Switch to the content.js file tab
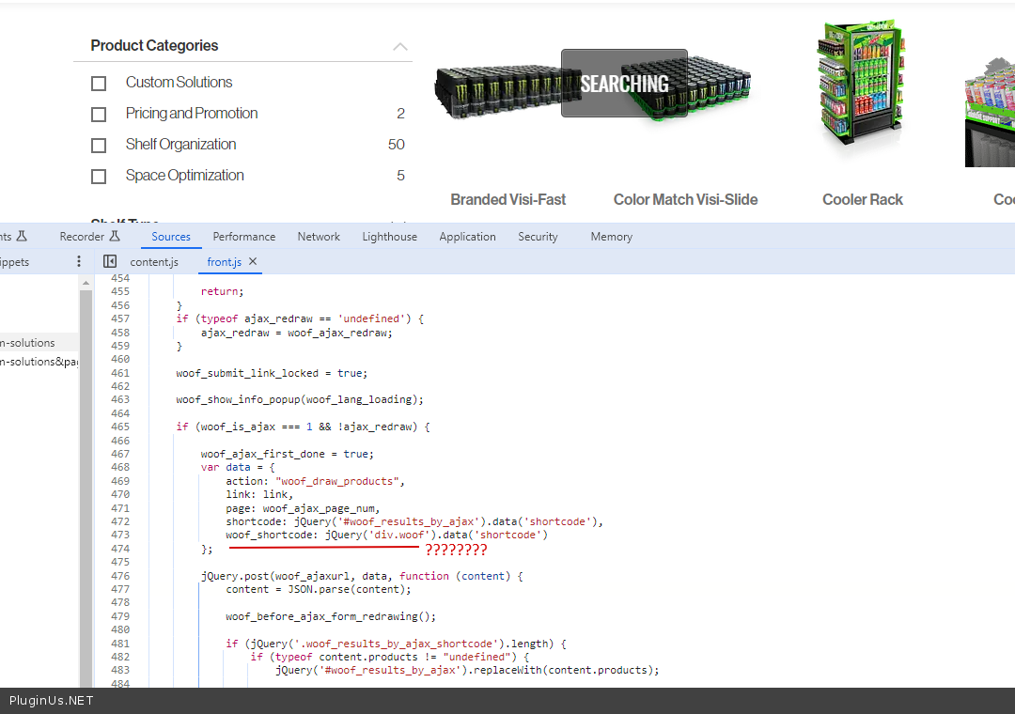 click(154, 262)
